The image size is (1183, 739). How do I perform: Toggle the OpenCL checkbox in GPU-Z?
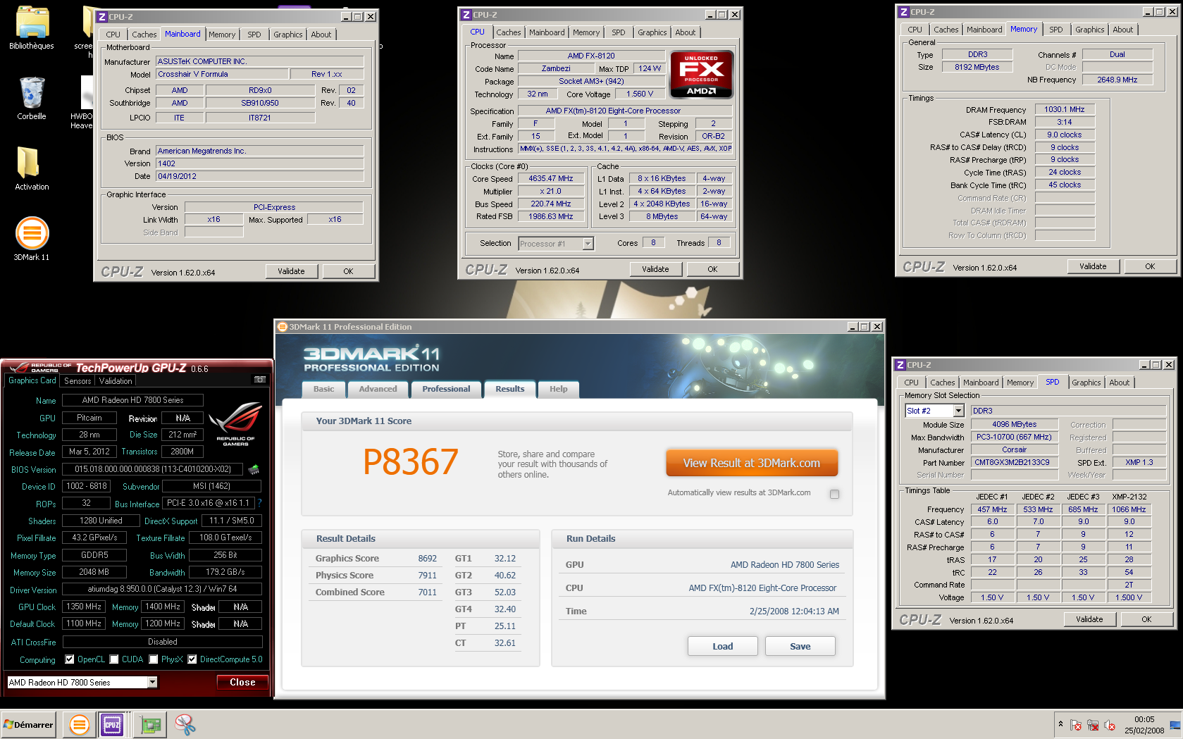coord(69,659)
